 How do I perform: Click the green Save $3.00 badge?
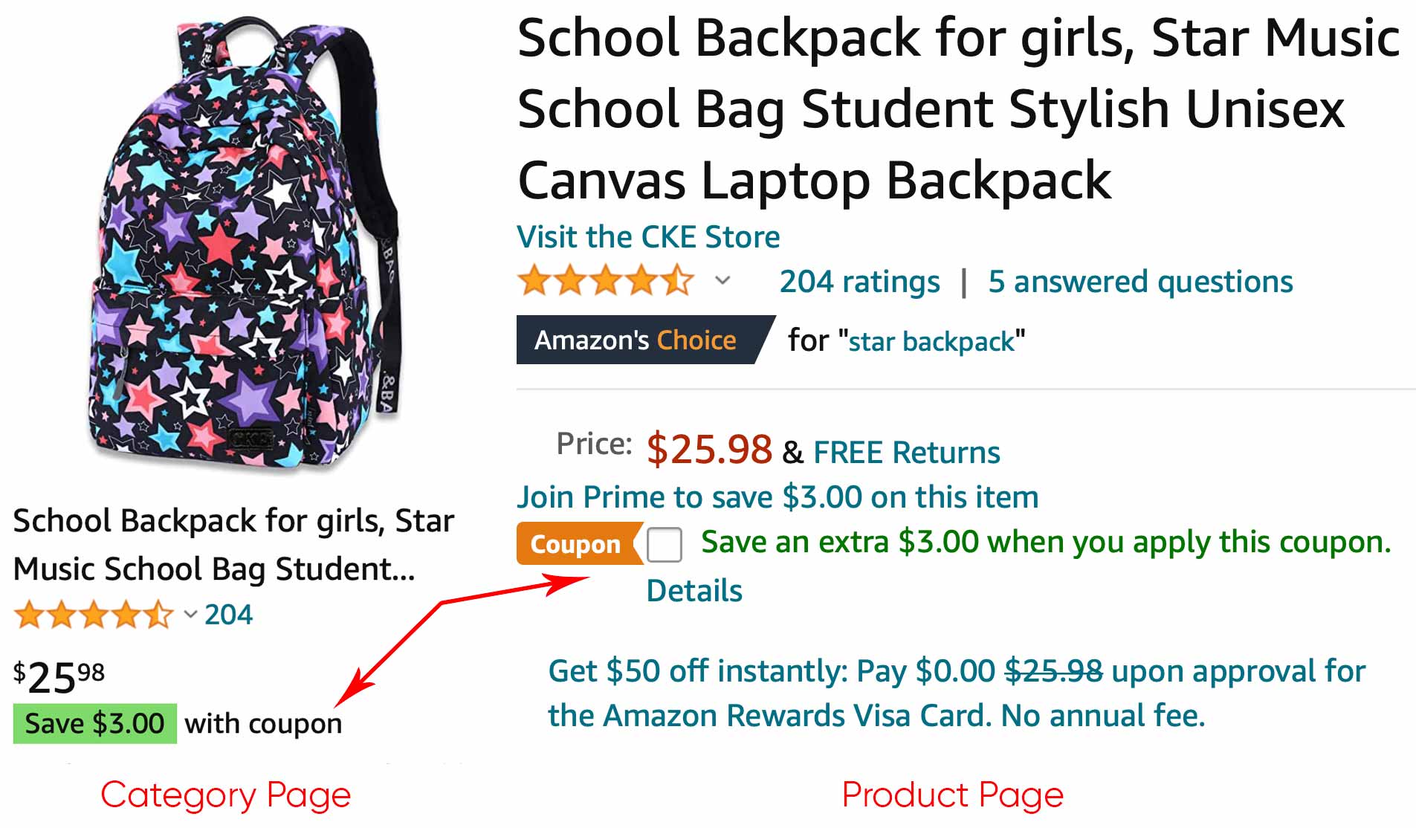pos(94,722)
